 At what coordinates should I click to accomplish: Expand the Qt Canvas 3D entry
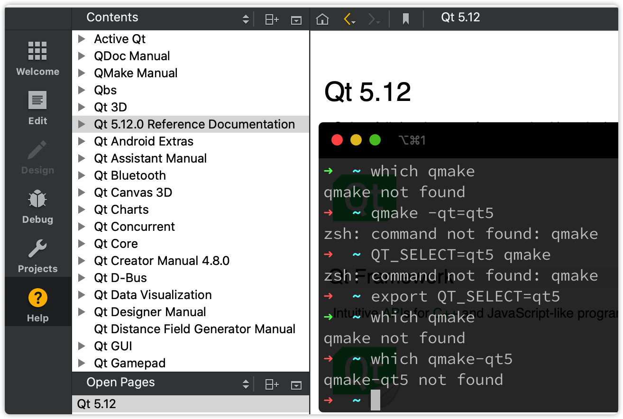tap(82, 192)
